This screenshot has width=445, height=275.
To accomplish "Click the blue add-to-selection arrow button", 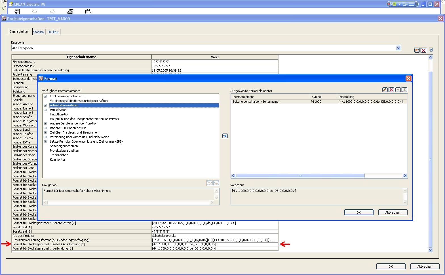I will 225,136.
